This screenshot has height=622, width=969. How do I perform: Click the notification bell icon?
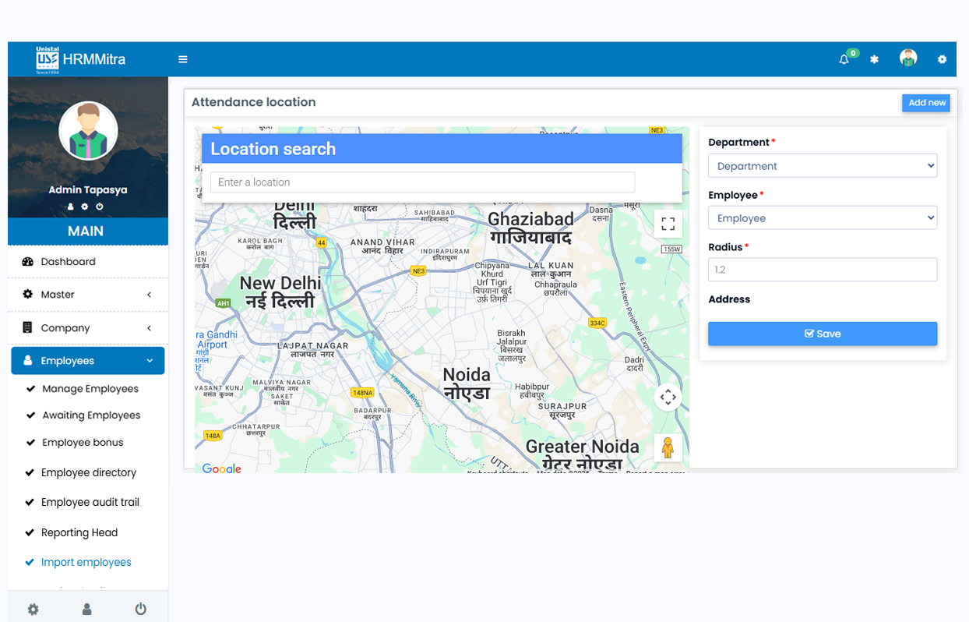[x=844, y=59]
